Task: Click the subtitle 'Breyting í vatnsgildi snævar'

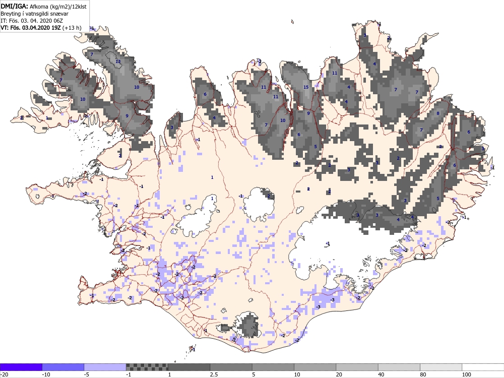Action: tap(34, 14)
